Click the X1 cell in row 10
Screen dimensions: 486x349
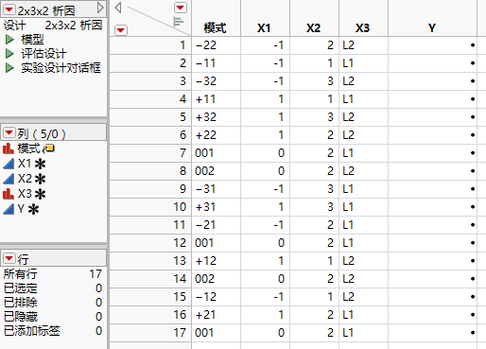[265, 207]
